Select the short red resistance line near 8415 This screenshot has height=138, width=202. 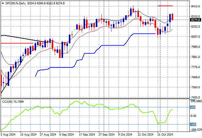click(x=165, y=6)
